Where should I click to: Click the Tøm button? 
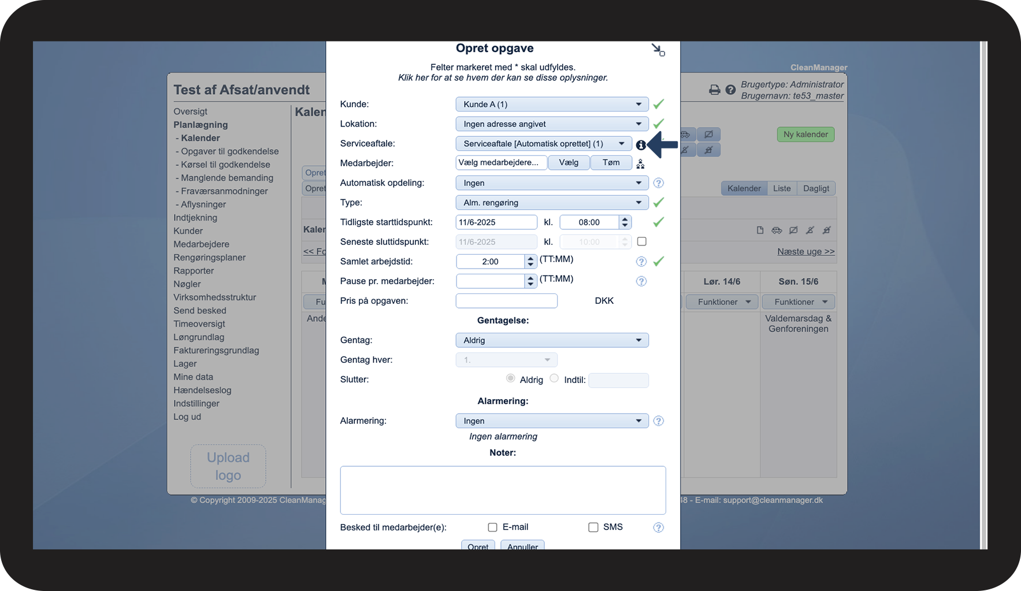[x=611, y=163]
